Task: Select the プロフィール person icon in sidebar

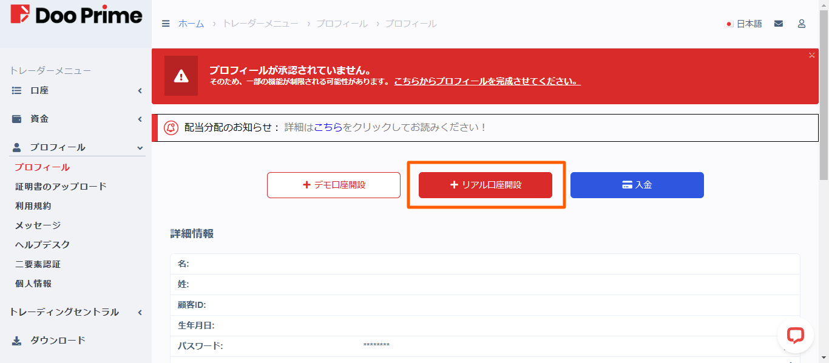Action: coord(17,147)
